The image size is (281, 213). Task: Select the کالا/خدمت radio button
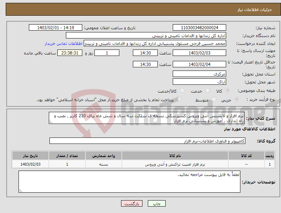(182, 90)
